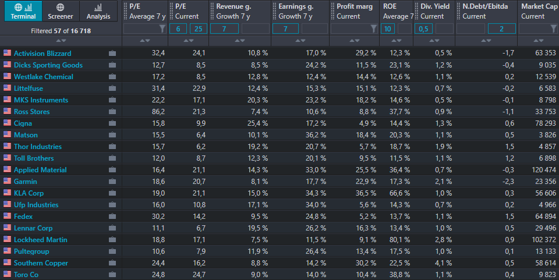Open briefcase icon for Ross Stores
This screenshot has height=280, width=559.
point(112,112)
